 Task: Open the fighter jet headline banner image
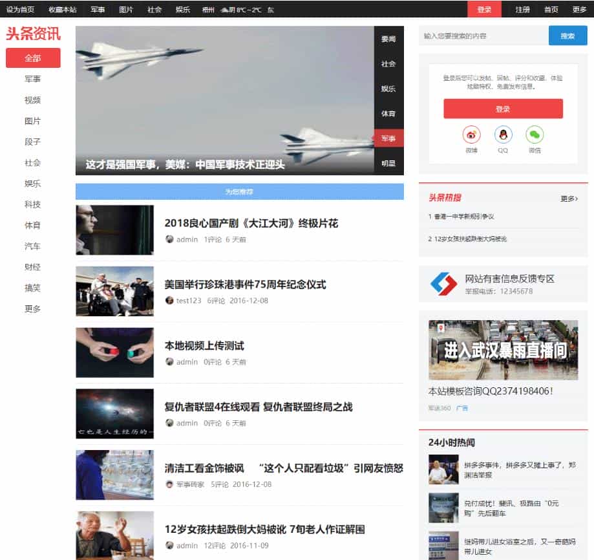225,100
